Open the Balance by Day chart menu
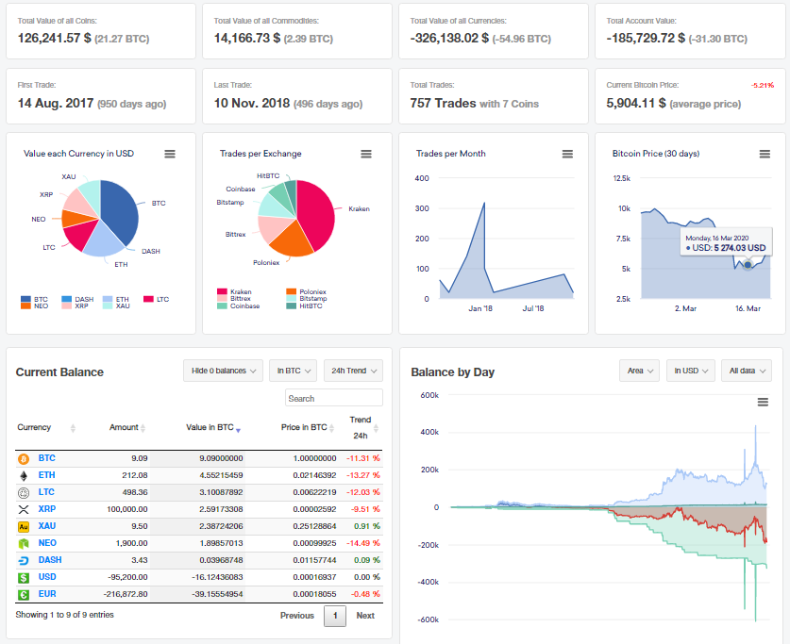 [763, 401]
